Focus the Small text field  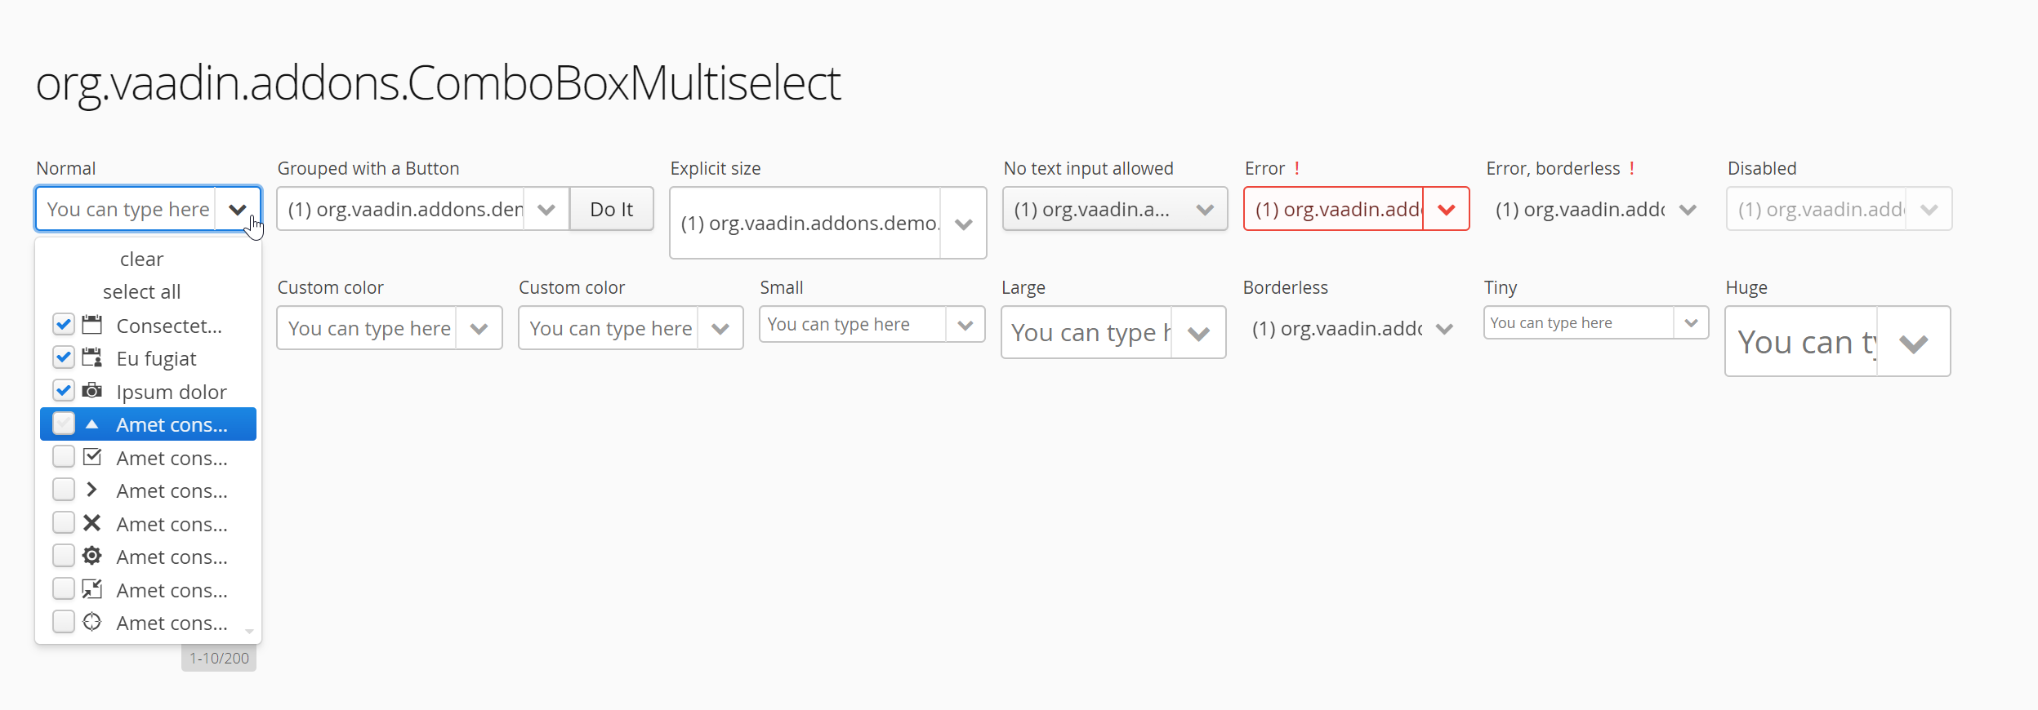(854, 325)
